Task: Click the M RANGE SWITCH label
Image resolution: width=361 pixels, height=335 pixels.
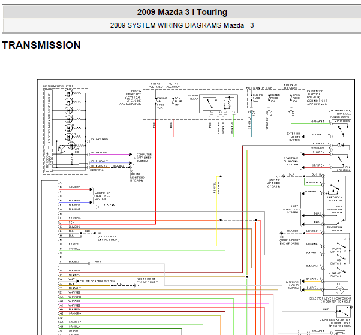Action: click(335, 274)
